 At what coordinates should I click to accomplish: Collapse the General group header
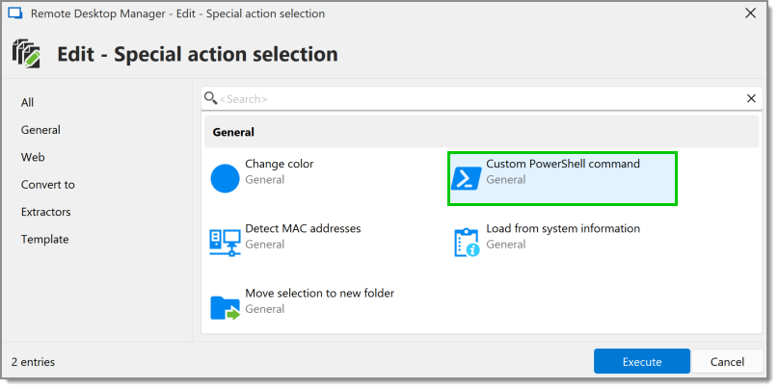point(481,132)
